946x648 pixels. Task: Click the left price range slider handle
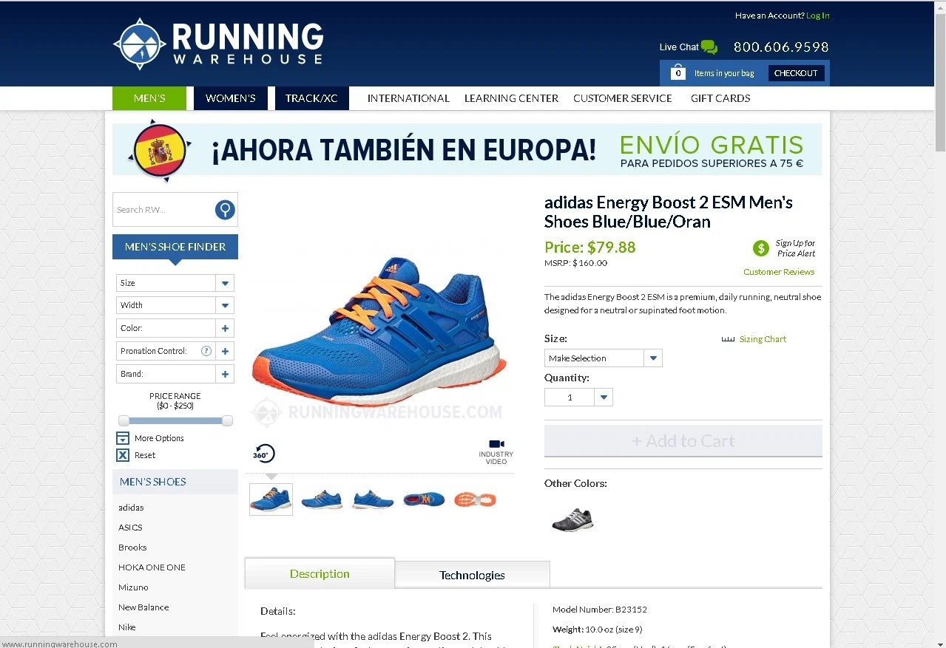point(124,420)
